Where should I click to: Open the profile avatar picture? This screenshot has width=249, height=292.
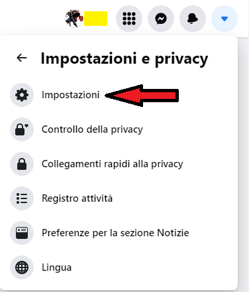74,19
